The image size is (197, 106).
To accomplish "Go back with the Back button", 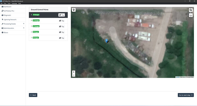I will [x=33, y=95].
